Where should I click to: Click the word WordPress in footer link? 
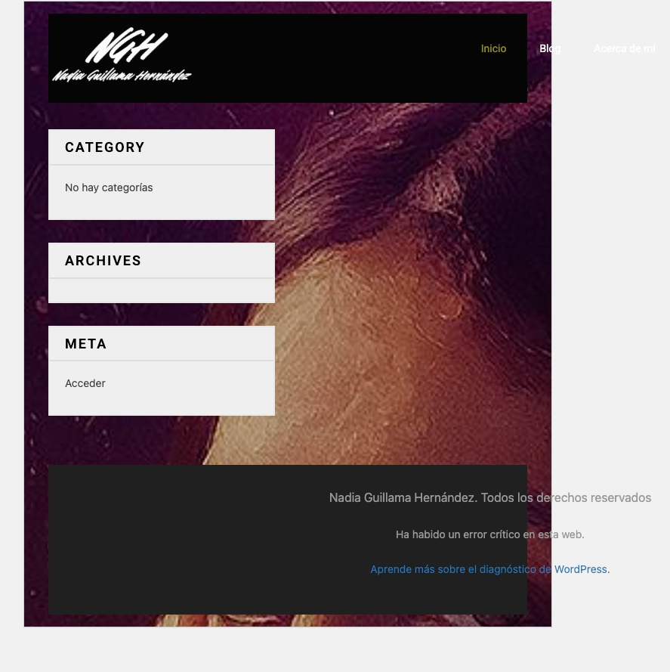point(580,569)
